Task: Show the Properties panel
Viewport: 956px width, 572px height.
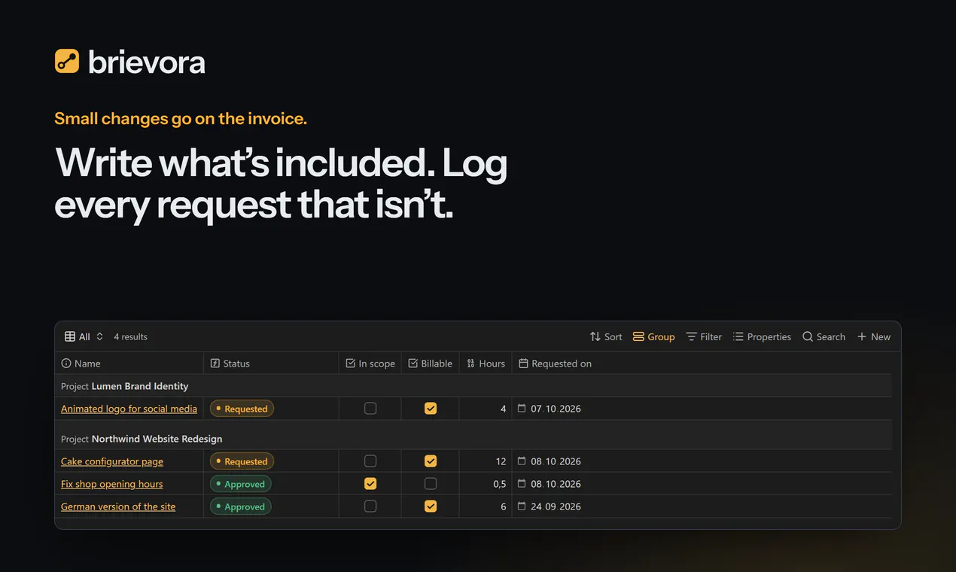Action: coord(762,336)
